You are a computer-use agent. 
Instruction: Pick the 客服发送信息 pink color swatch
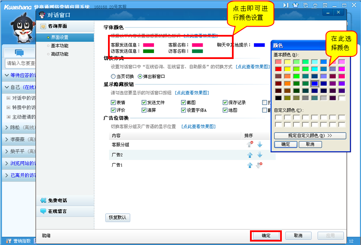click(x=148, y=45)
